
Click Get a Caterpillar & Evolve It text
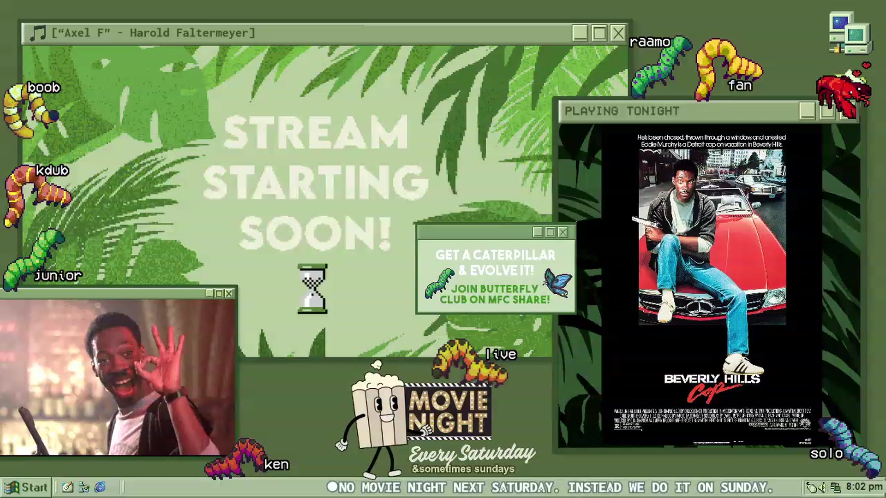(x=496, y=263)
